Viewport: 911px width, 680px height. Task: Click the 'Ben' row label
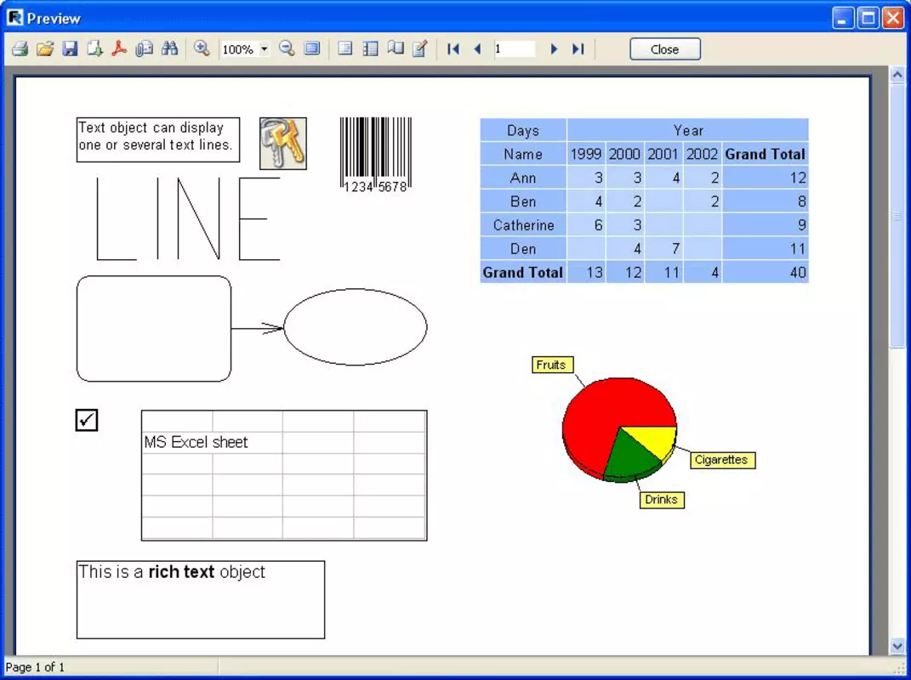click(x=523, y=201)
